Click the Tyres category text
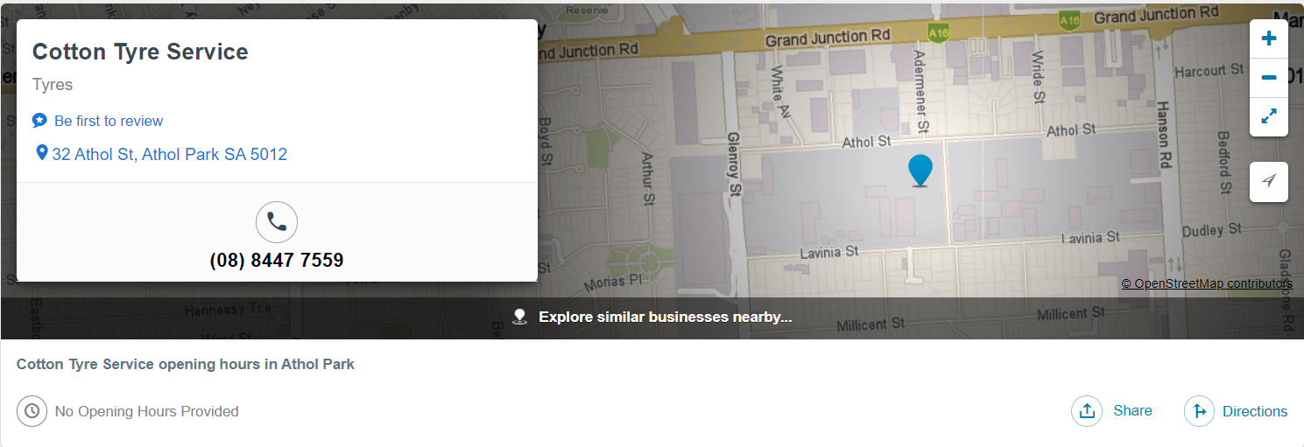 pos(53,85)
